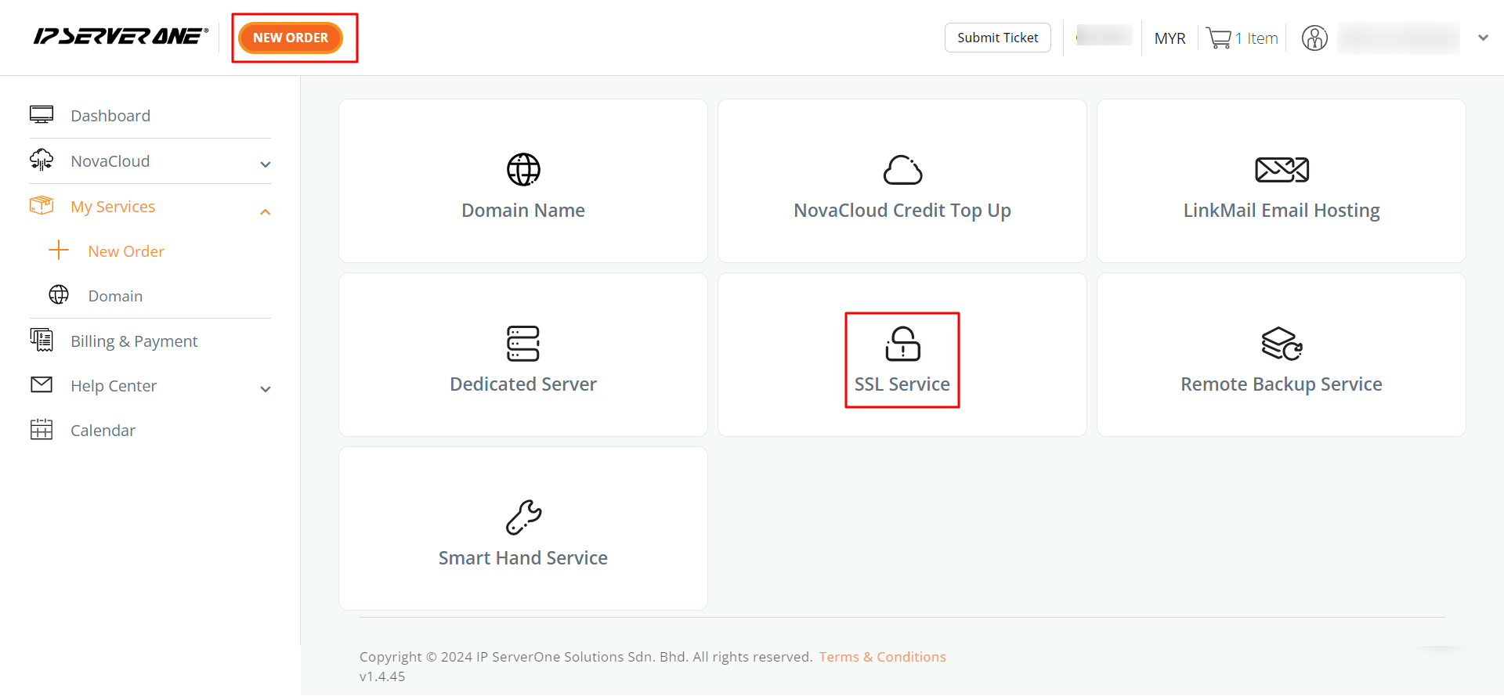Select the MYR currency option

click(1170, 38)
